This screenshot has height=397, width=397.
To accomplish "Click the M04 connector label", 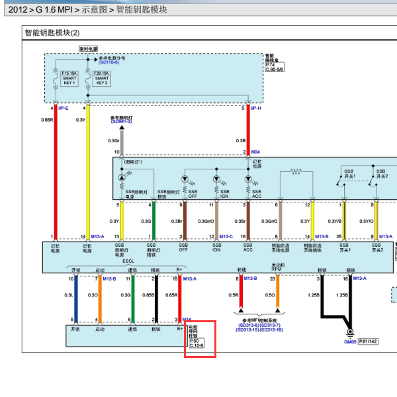I will point(255,152).
